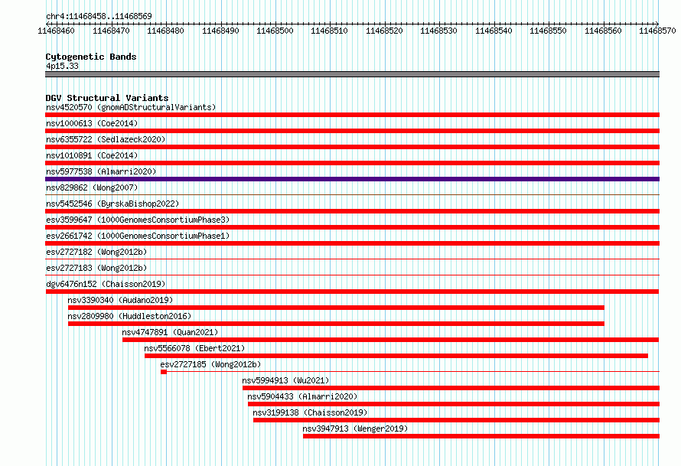The height and width of the screenshot is (466, 681).
Task: Click ruler position 11468480
Action: [165, 31]
